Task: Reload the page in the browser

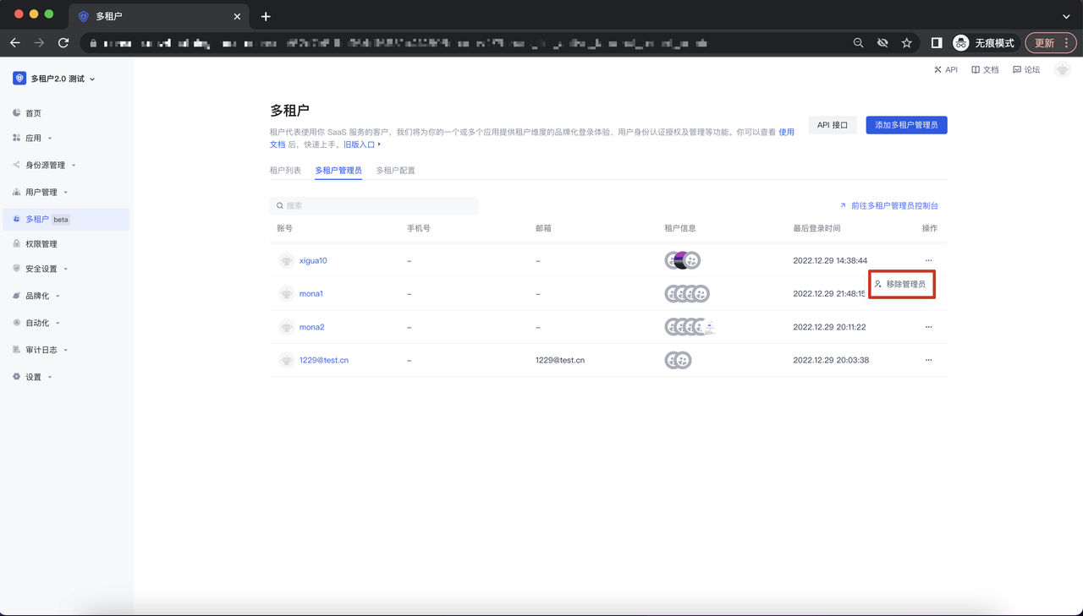Action: [63, 43]
